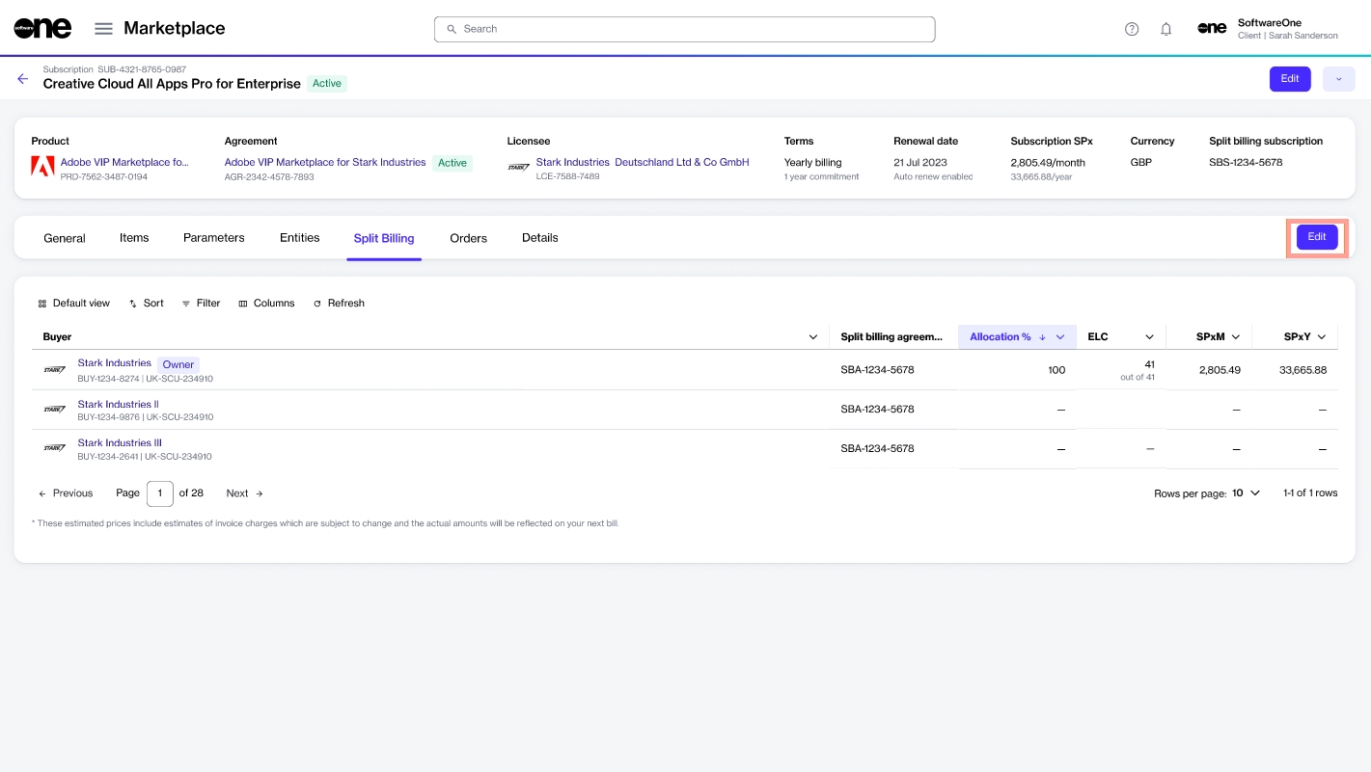Expand the ELC column menu chevron

1149,336
